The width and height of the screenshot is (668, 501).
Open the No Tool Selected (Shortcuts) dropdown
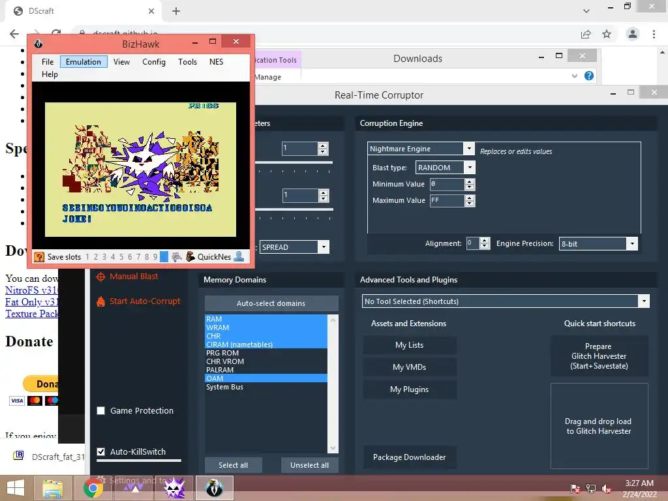tap(644, 301)
